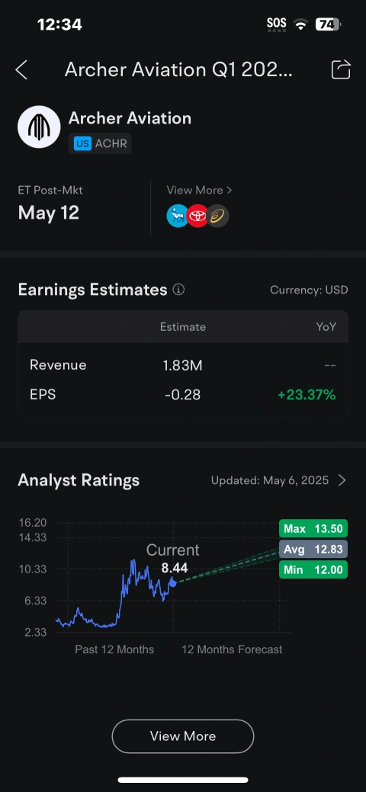Tap the back arrow icon
Image resolution: width=366 pixels, height=792 pixels.
21,69
